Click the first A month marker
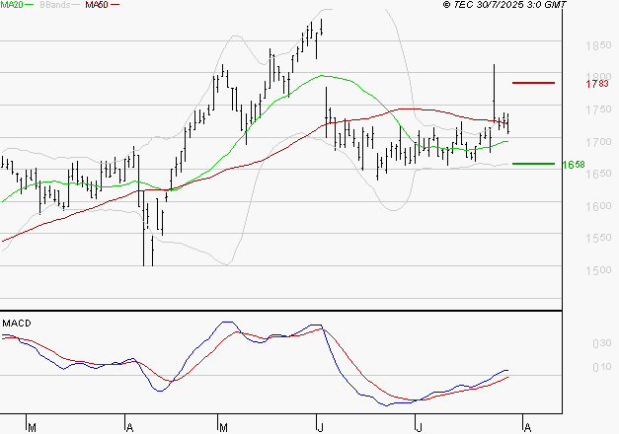 (129, 427)
